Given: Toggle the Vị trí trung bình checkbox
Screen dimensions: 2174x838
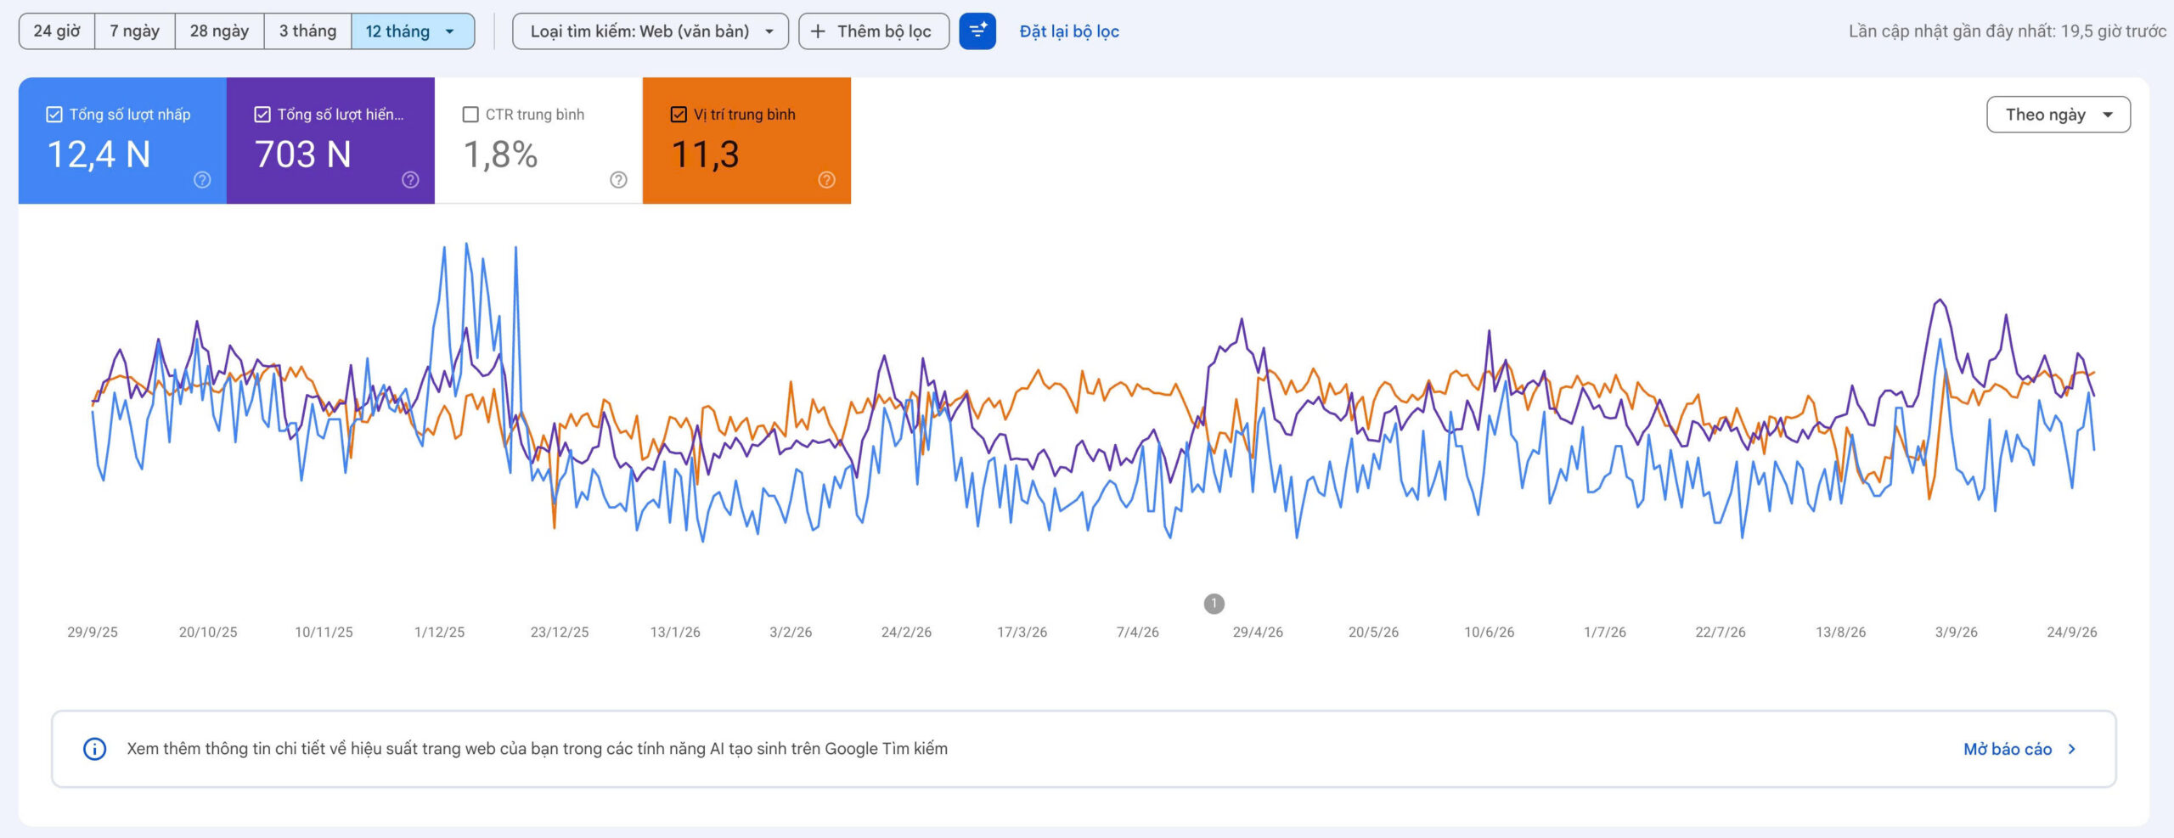Looking at the screenshot, I should coord(679,115).
